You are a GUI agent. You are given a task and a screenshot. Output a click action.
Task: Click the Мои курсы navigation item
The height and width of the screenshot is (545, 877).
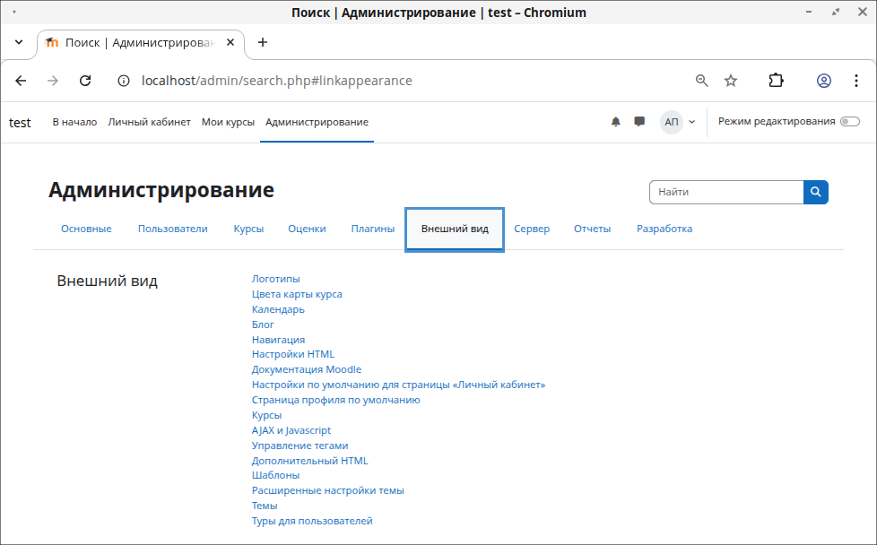228,122
